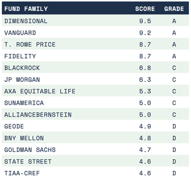Click the SUNAMERICA fund name
191x180 pixels.
pos(24,103)
